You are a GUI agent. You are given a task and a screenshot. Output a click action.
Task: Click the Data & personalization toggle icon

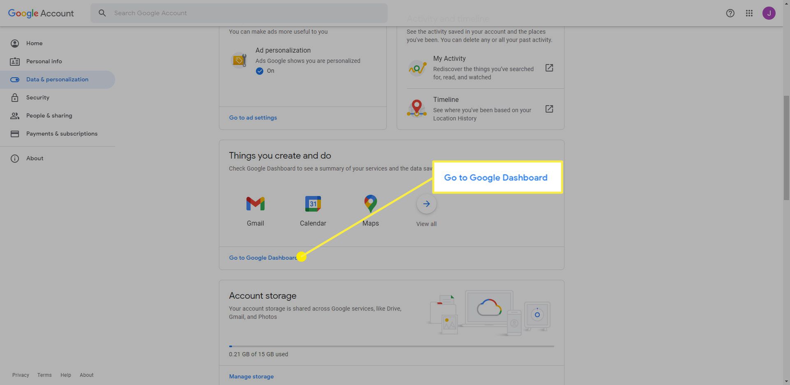coord(15,79)
